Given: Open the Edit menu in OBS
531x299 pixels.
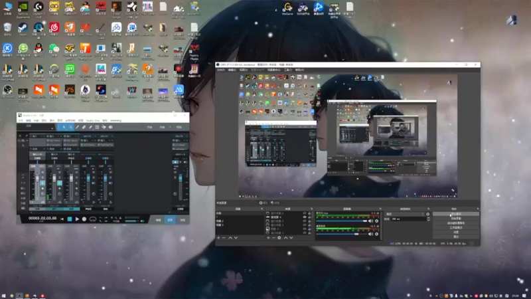Looking at the screenshot, I should pyautogui.click(x=232, y=70).
